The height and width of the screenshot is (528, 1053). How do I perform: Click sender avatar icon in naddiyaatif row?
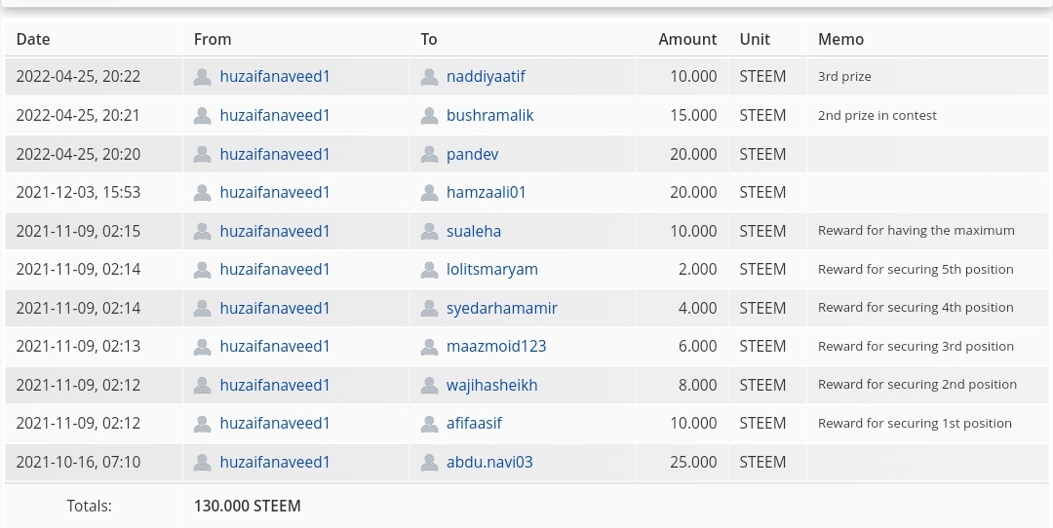coord(202,77)
